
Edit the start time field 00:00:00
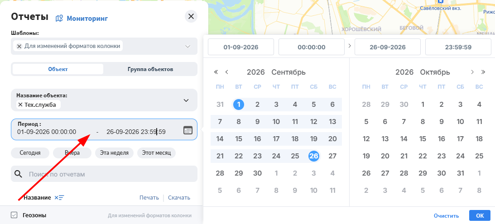click(x=312, y=47)
